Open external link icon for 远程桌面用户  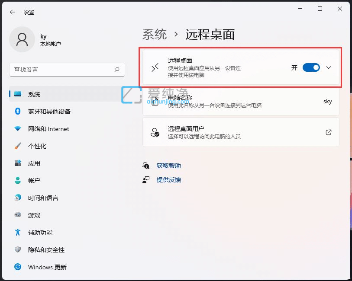pyautogui.click(x=329, y=132)
